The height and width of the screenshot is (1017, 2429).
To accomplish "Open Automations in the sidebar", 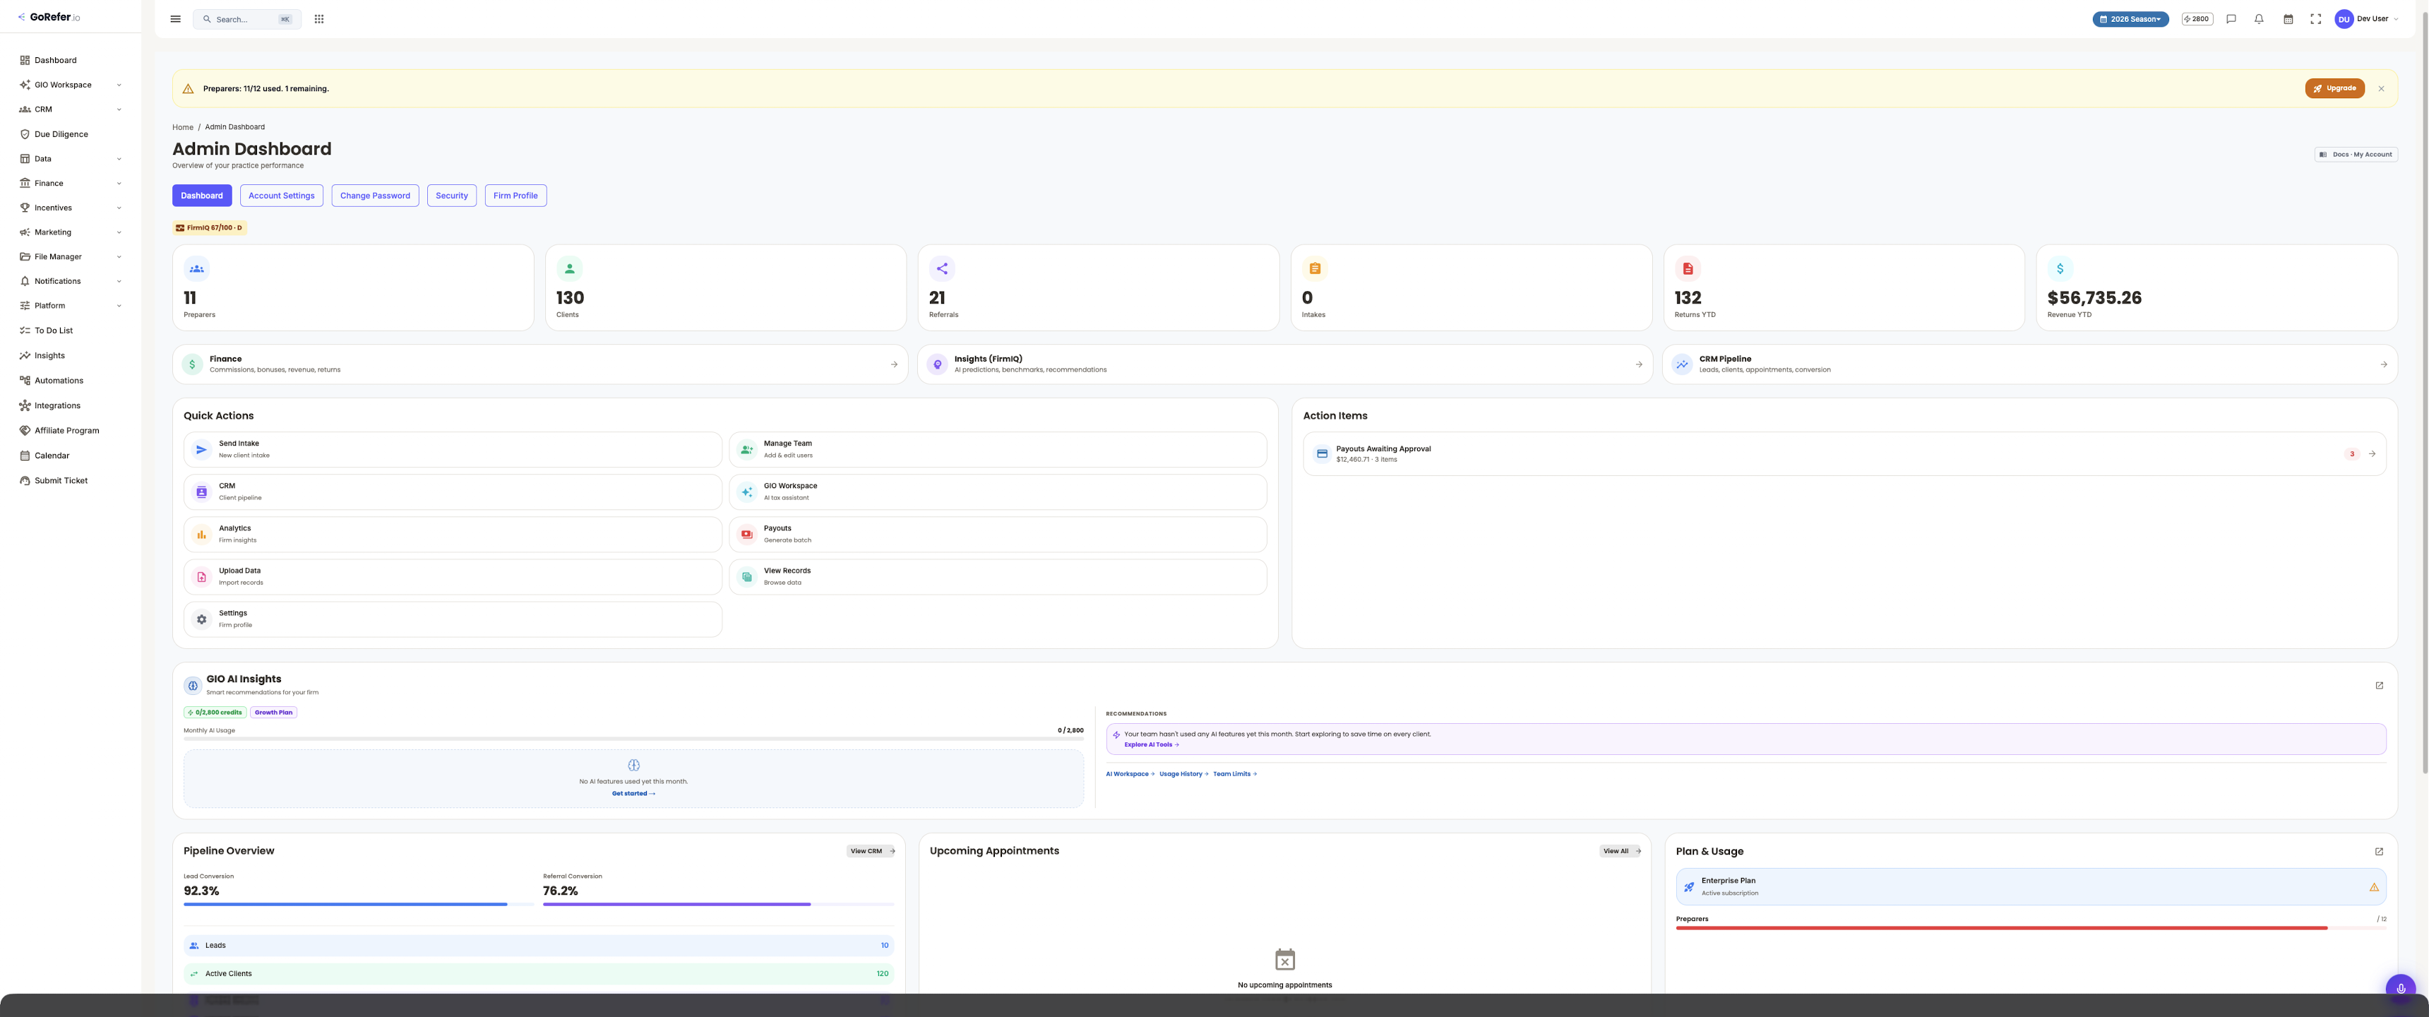I will (71, 380).
